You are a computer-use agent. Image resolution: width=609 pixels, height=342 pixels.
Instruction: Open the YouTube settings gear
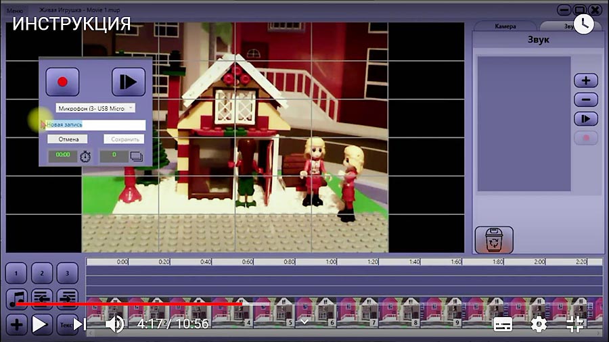[539, 324]
